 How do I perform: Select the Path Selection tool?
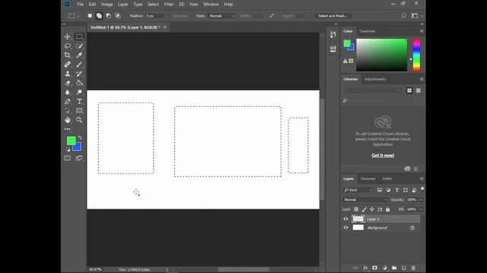68,111
